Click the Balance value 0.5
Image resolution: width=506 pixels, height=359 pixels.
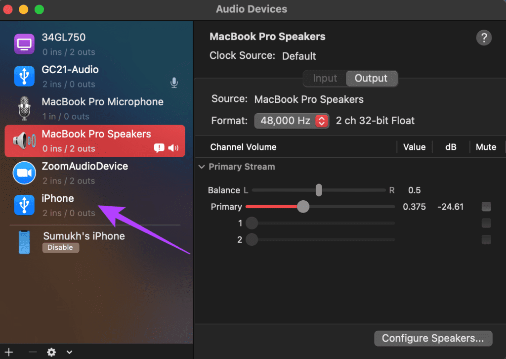coord(415,190)
